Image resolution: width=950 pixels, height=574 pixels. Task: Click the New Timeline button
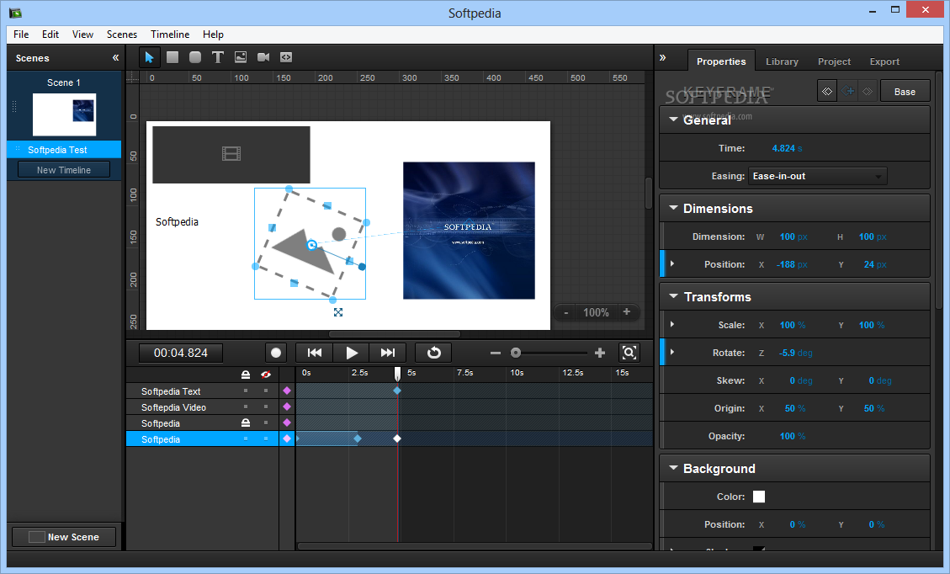coord(64,170)
